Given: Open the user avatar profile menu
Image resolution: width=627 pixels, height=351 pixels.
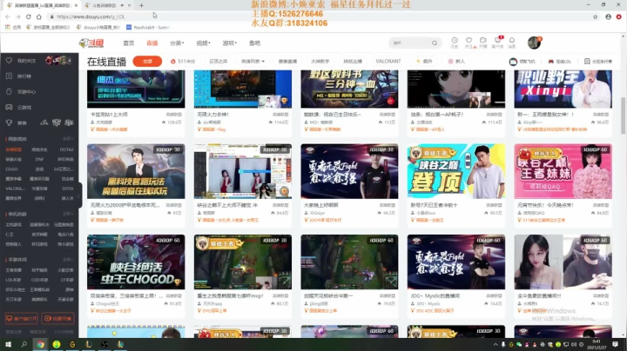Looking at the screenshot, I should click(534, 43).
